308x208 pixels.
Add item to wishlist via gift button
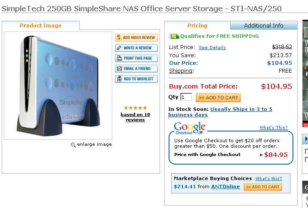136,79
